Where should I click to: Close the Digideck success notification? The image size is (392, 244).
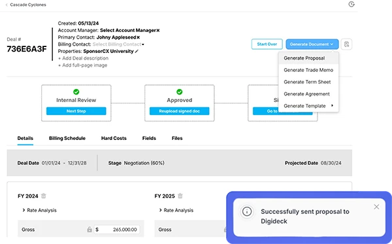pyautogui.click(x=376, y=207)
